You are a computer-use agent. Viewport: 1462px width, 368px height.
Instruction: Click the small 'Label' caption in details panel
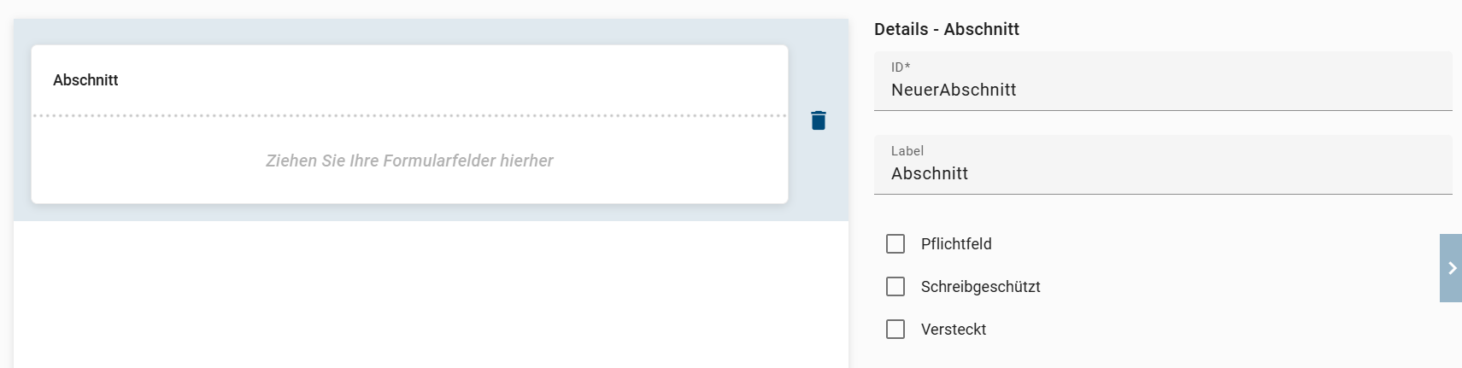point(907,151)
